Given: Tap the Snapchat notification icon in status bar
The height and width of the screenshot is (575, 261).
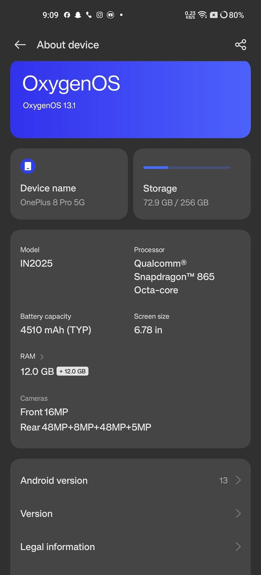Looking at the screenshot, I should click(x=78, y=15).
